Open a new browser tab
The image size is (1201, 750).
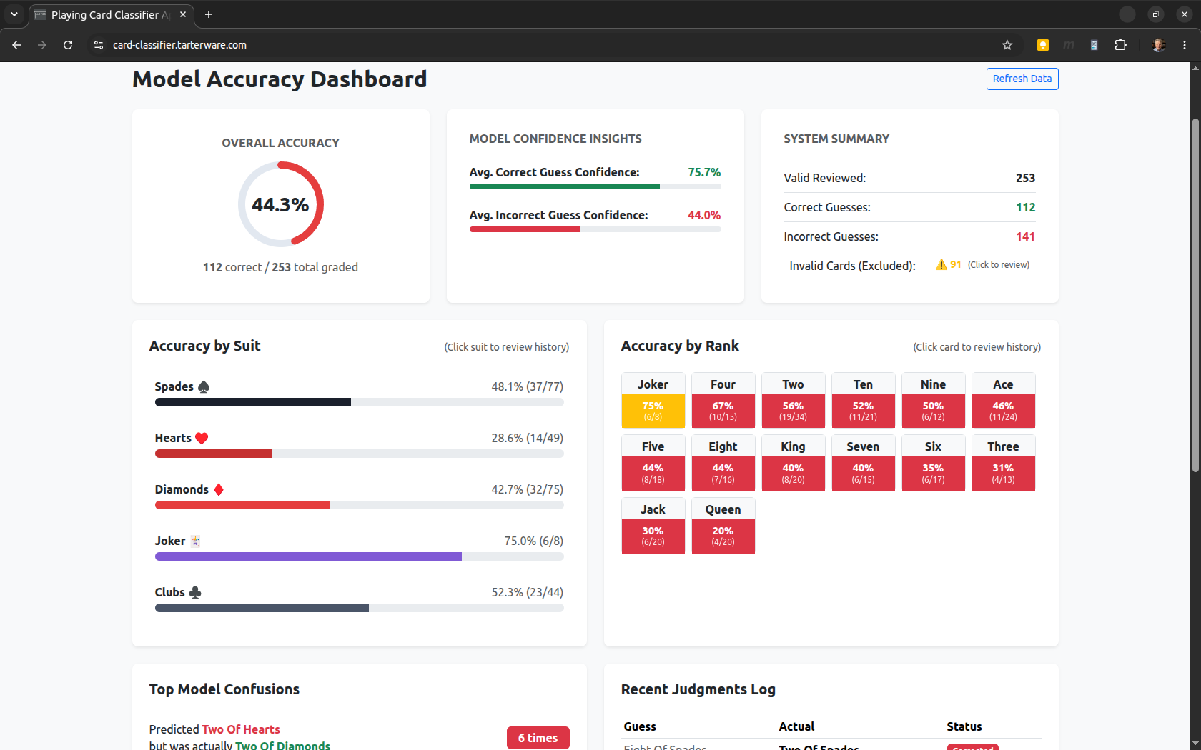[x=209, y=14]
